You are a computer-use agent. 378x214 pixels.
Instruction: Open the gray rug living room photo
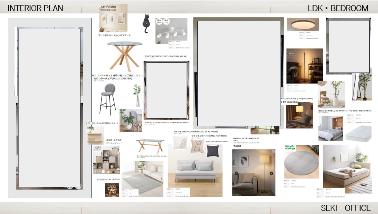click(x=142, y=179)
